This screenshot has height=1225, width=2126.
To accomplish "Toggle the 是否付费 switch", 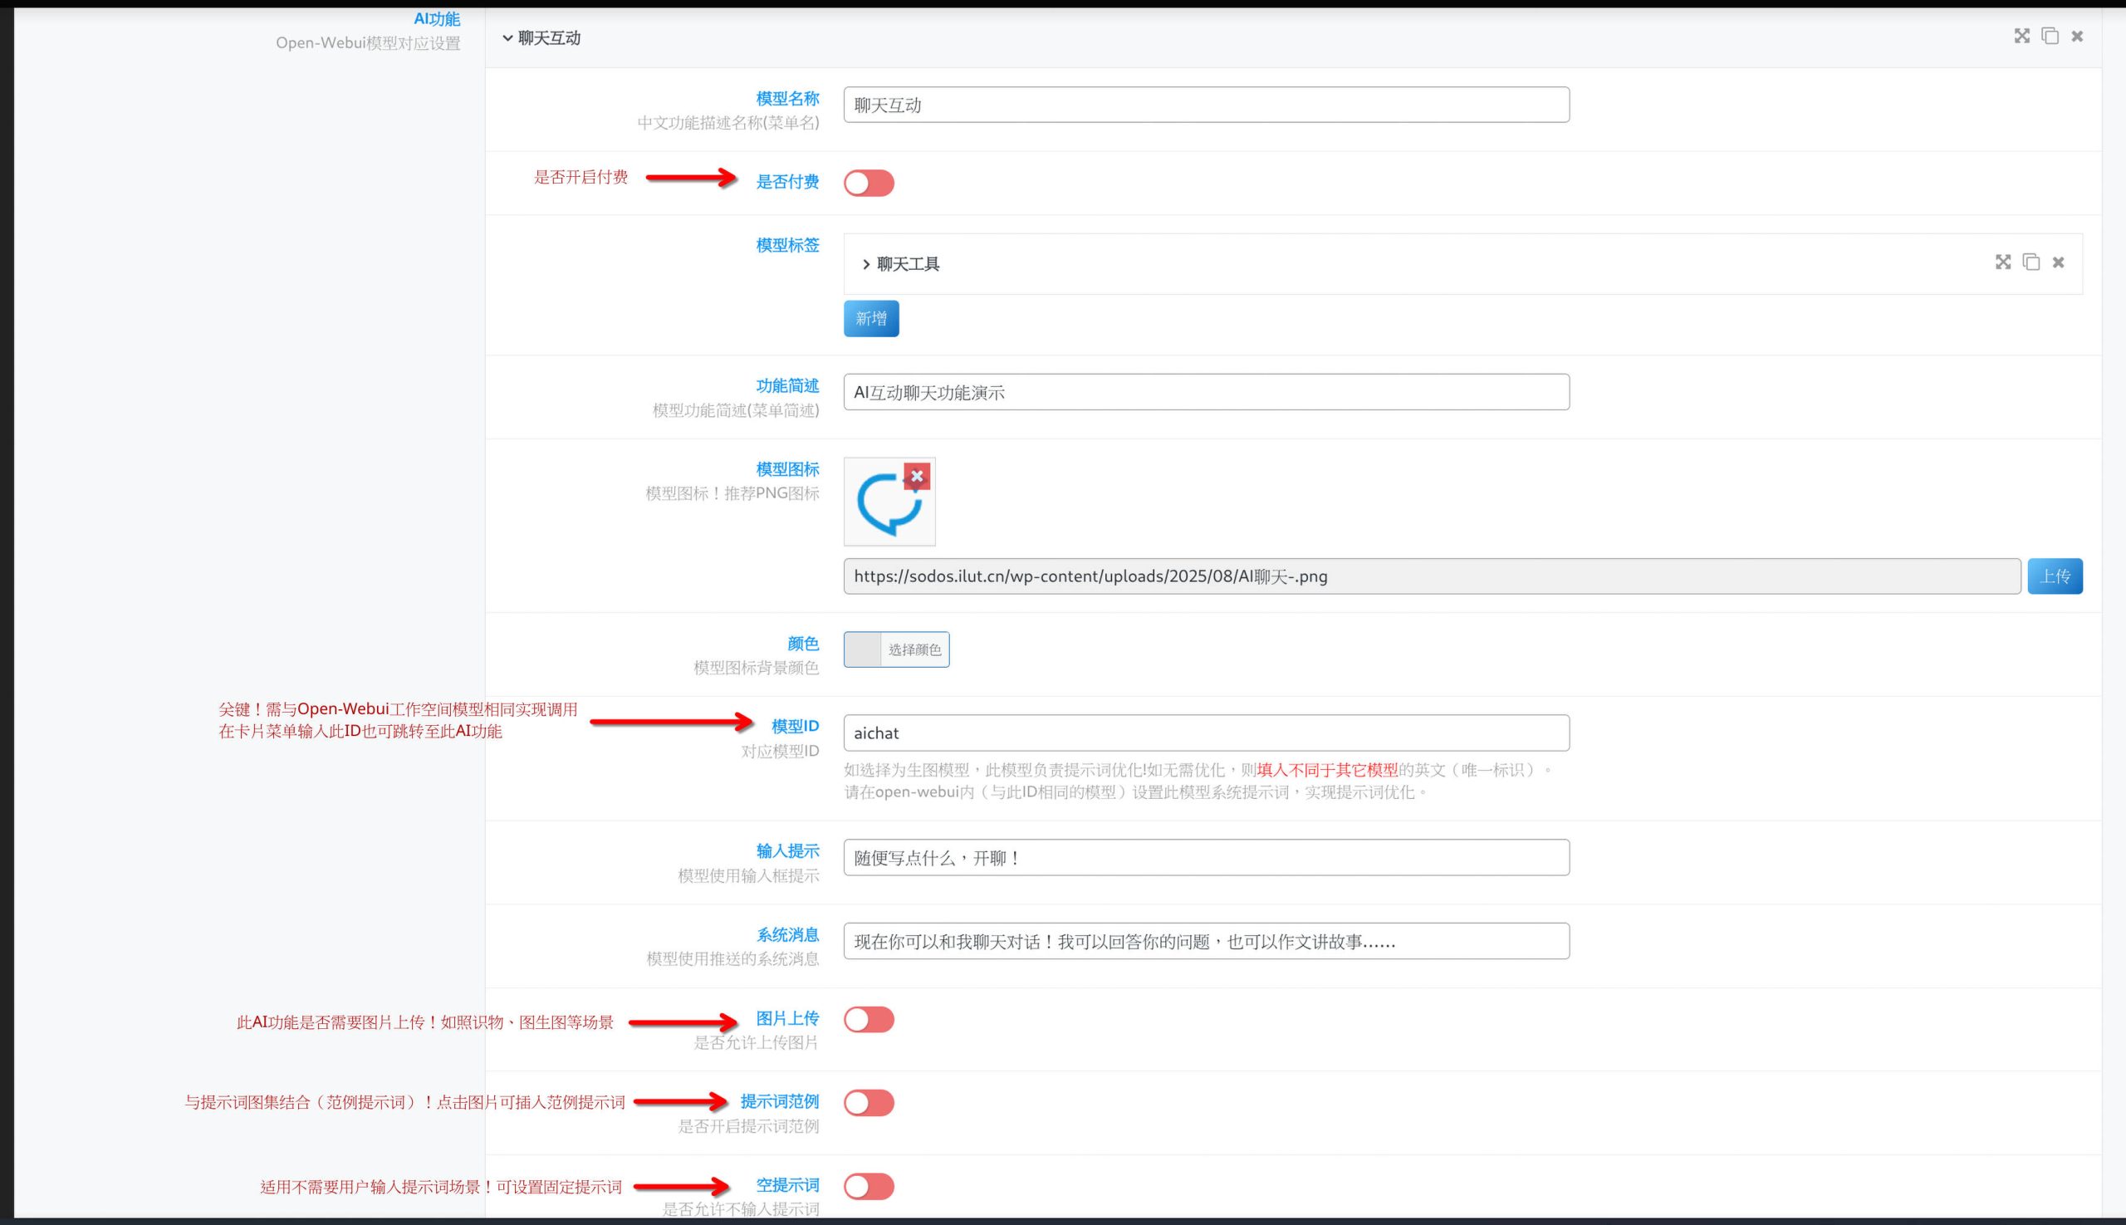I will [x=868, y=184].
